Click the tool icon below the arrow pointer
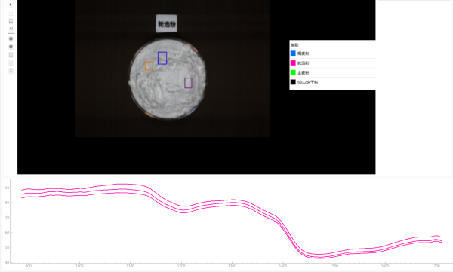 click(x=11, y=13)
